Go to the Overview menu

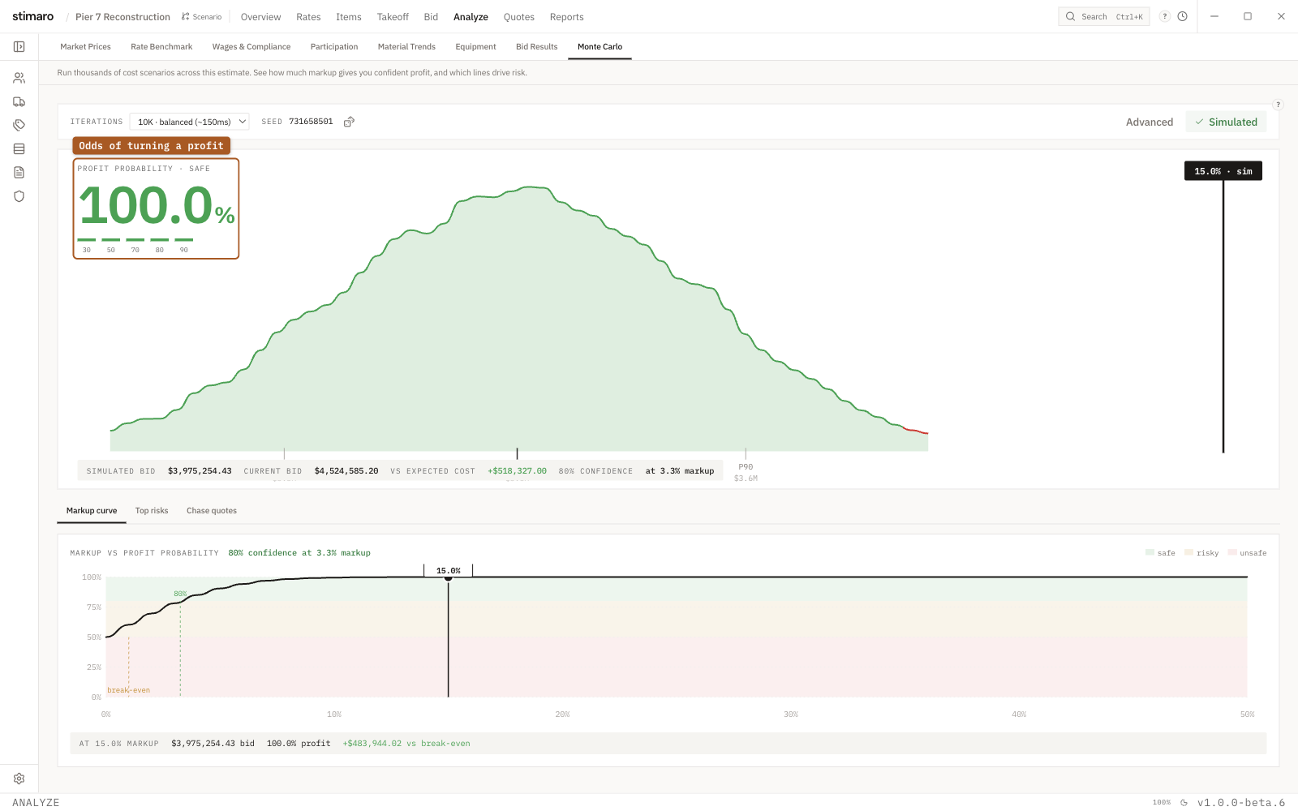tap(260, 17)
